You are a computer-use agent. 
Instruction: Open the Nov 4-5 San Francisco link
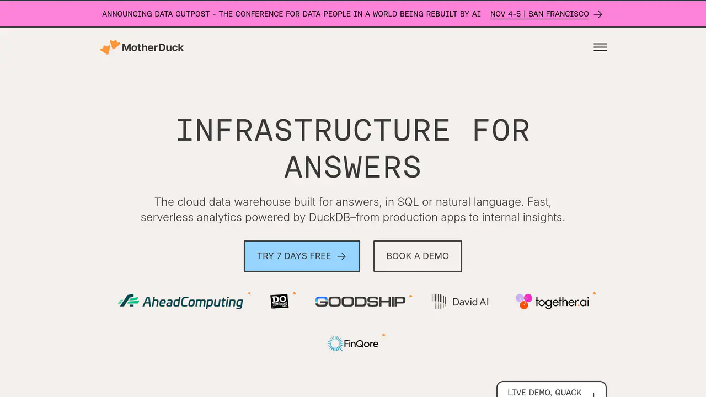pos(539,14)
